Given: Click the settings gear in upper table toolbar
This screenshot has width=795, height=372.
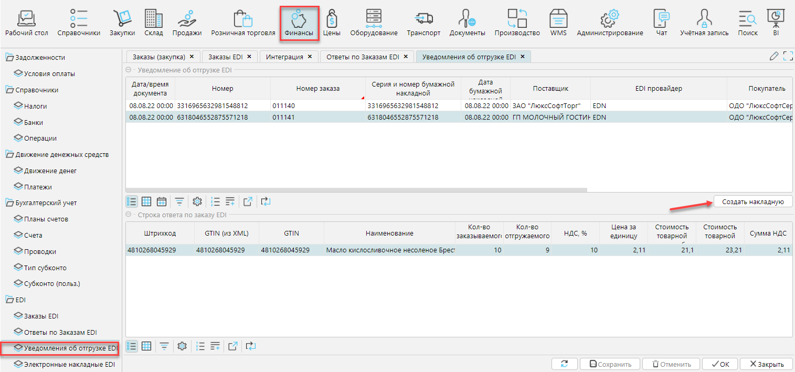Looking at the screenshot, I should click(x=197, y=201).
